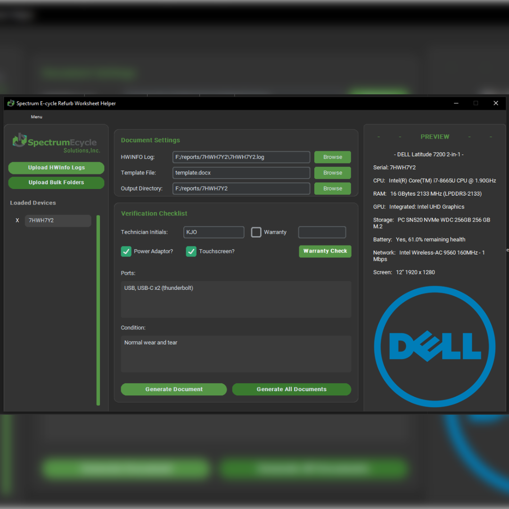
Task: Click Upload HWInfo Logs button
Action: pos(56,168)
